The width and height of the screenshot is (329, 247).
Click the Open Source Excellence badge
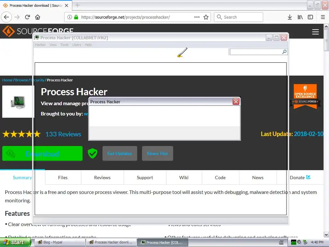click(x=305, y=96)
